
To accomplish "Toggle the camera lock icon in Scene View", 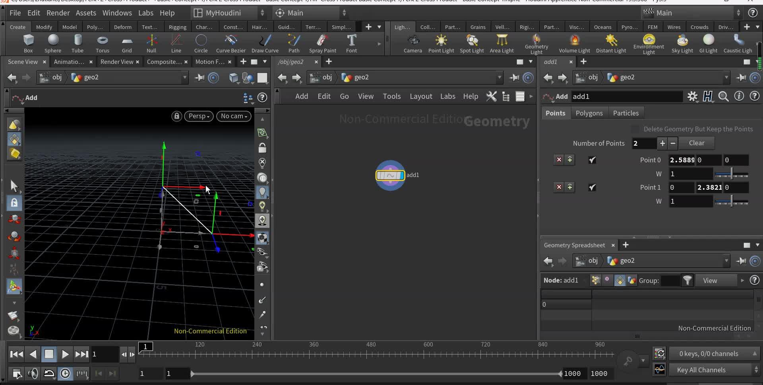I will (x=176, y=116).
